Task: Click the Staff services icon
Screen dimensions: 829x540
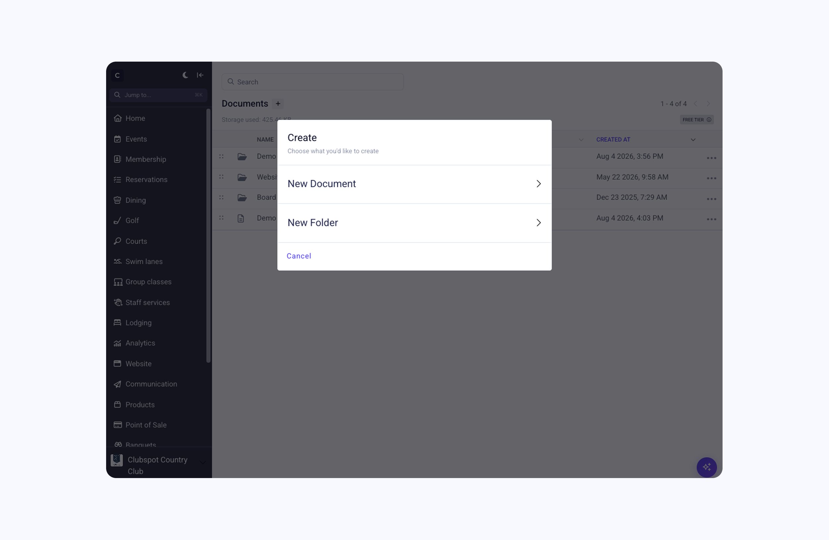Action: [x=118, y=302]
